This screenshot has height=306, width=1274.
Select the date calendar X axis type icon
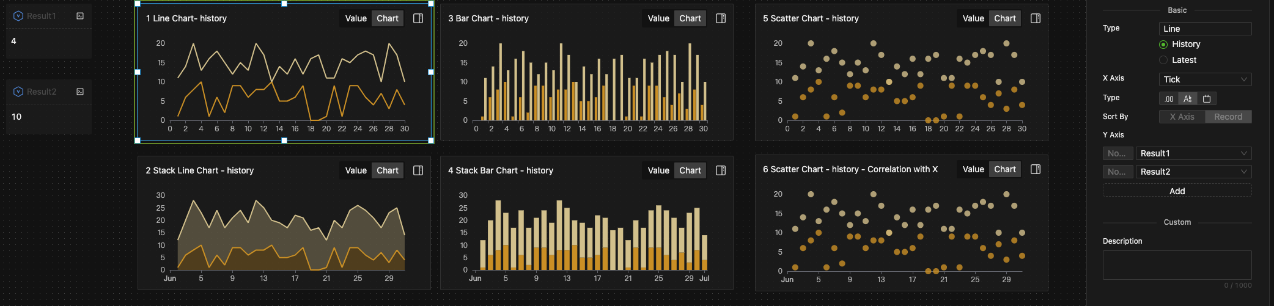point(1207,98)
